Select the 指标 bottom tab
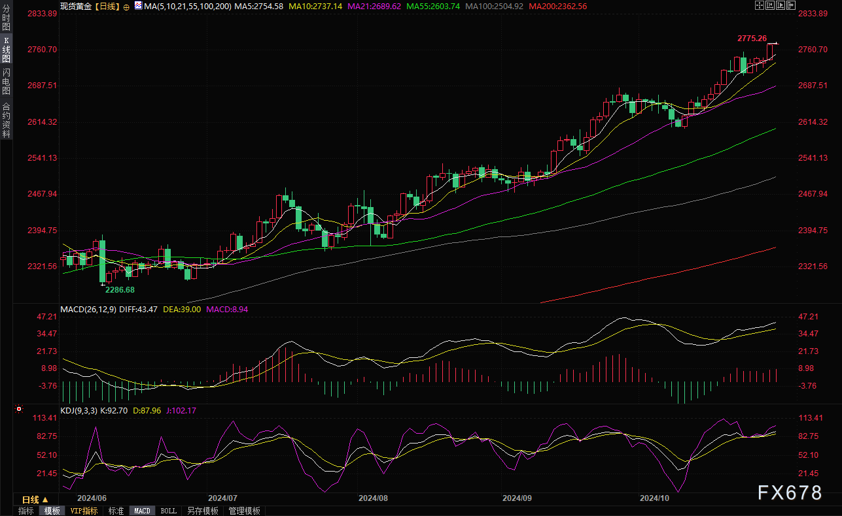 26,511
